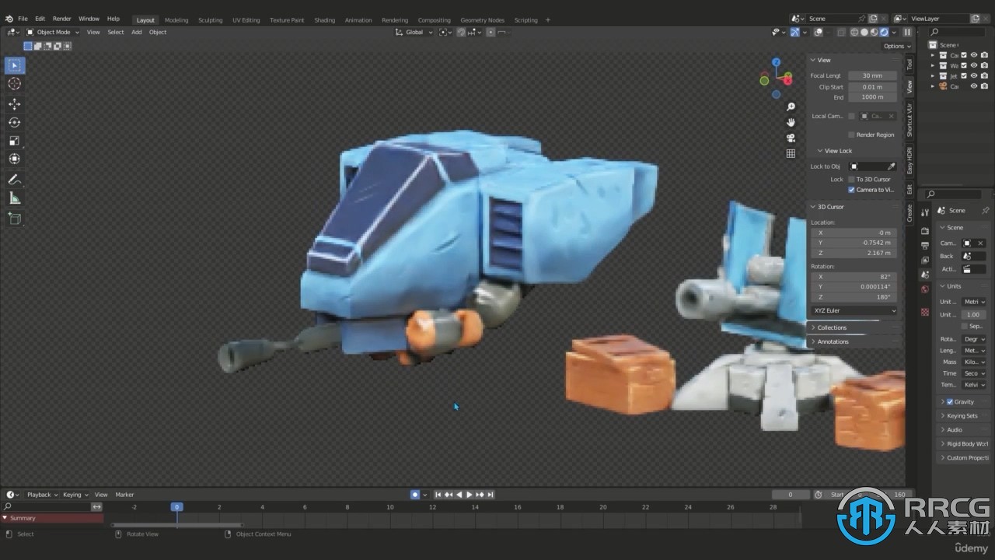Screen dimensions: 995x560
Task: Toggle the show overlays button
Action: point(819,32)
